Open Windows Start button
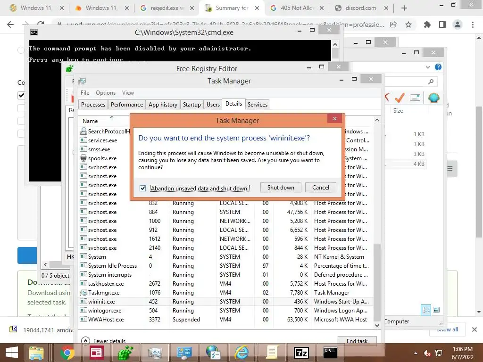This screenshot has width=483, height=362. pos(12,353)
